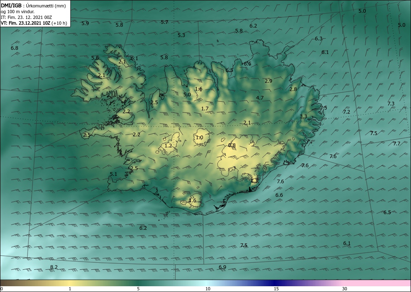Select the 7.3 value east of Iceland
The width and height of the screenshot is (411, 292).
click(391, 104)
